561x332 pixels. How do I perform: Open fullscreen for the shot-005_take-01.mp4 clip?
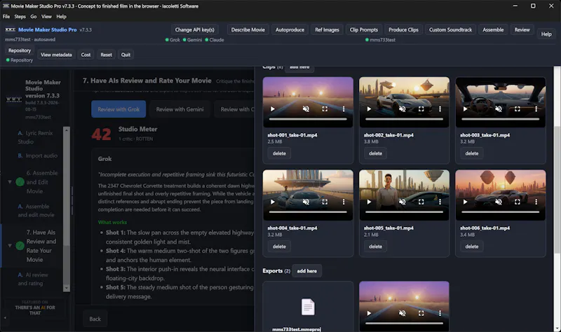coord(421,202)
